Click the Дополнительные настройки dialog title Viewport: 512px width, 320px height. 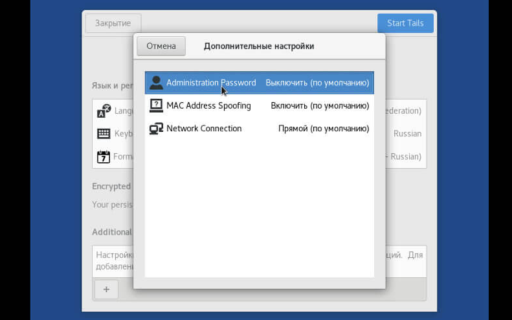(x=259, y=47)
